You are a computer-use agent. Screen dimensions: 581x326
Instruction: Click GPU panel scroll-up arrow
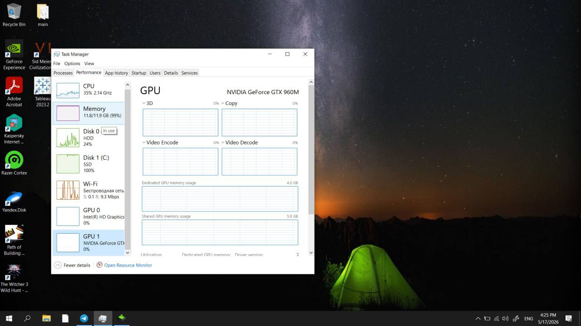coord(311,82)
